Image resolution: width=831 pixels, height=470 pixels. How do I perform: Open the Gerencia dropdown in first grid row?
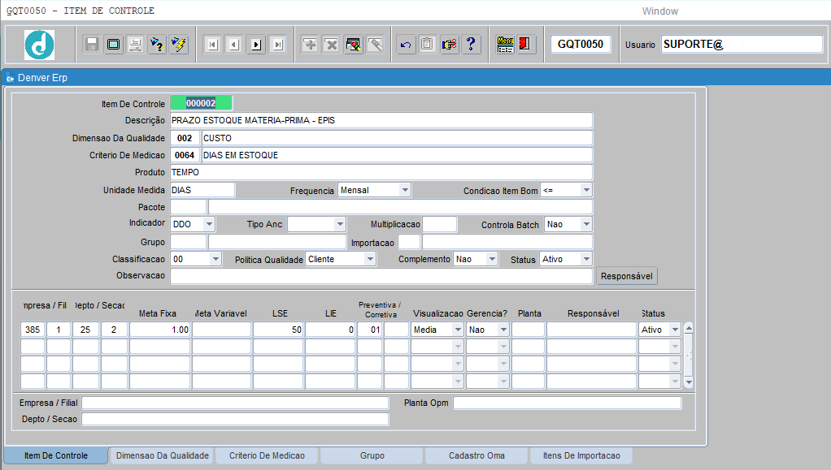pos(503,330)
